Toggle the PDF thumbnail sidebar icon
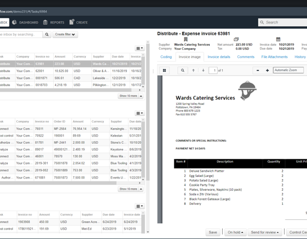This screenshot has height=239, width=307. [x=164, y=71]
